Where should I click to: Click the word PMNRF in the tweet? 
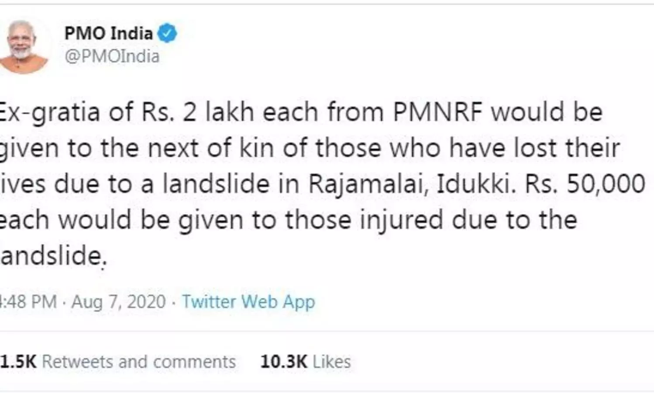[x=437, y=112]
